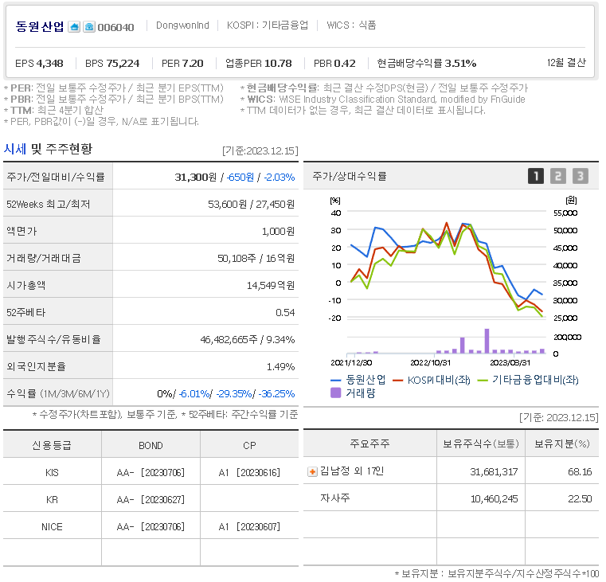Toggle the 거래량 purple legend entry

click(x=354, y=393)
